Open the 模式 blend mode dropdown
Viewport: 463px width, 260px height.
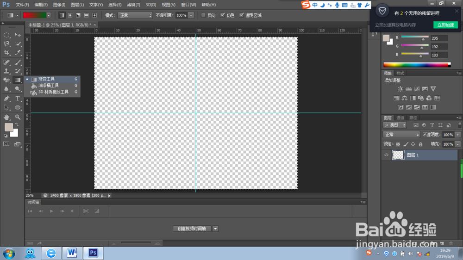(x=135, y=15)
